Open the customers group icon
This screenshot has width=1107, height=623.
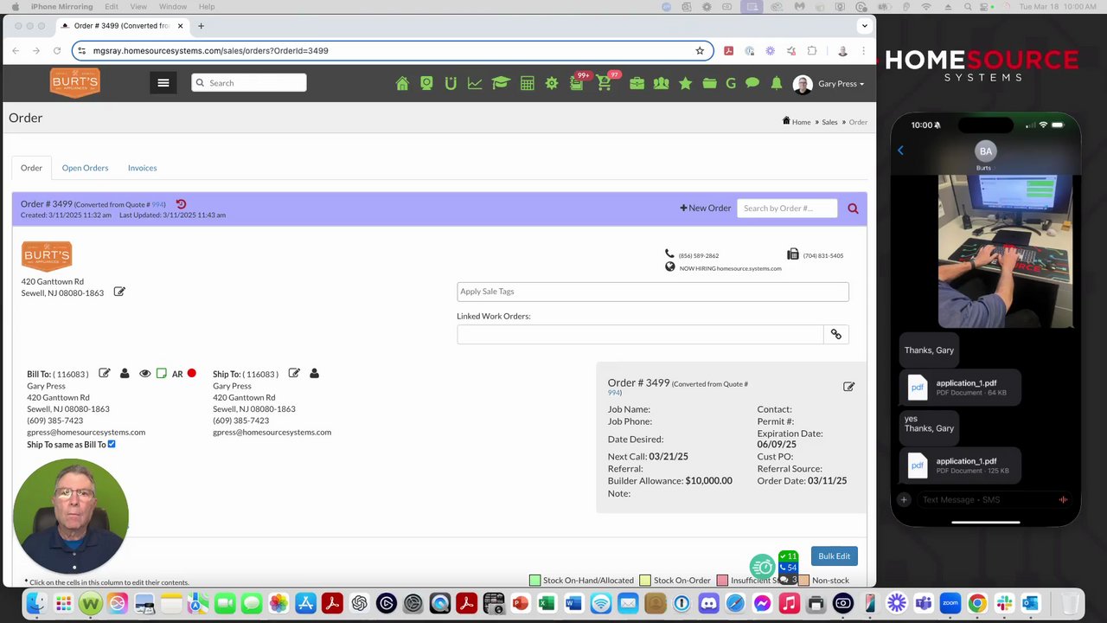point(662,83)
